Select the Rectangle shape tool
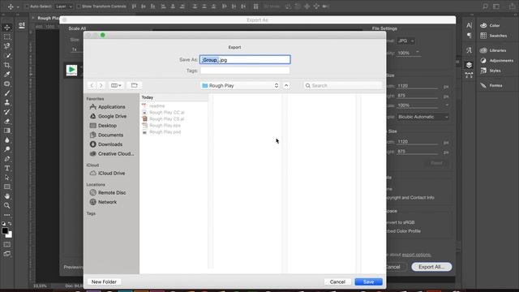Image resolution: width=519 pixels, height=292 pixels. (x=7, y=187)
